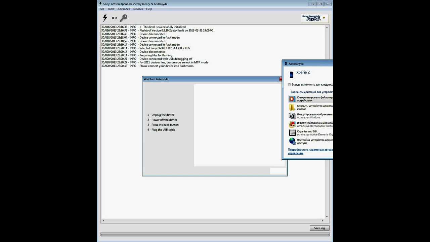Select Organize and Edit option in AutoPlay
This screenshot has width=430, height=242.
click(x=311, y=133)
